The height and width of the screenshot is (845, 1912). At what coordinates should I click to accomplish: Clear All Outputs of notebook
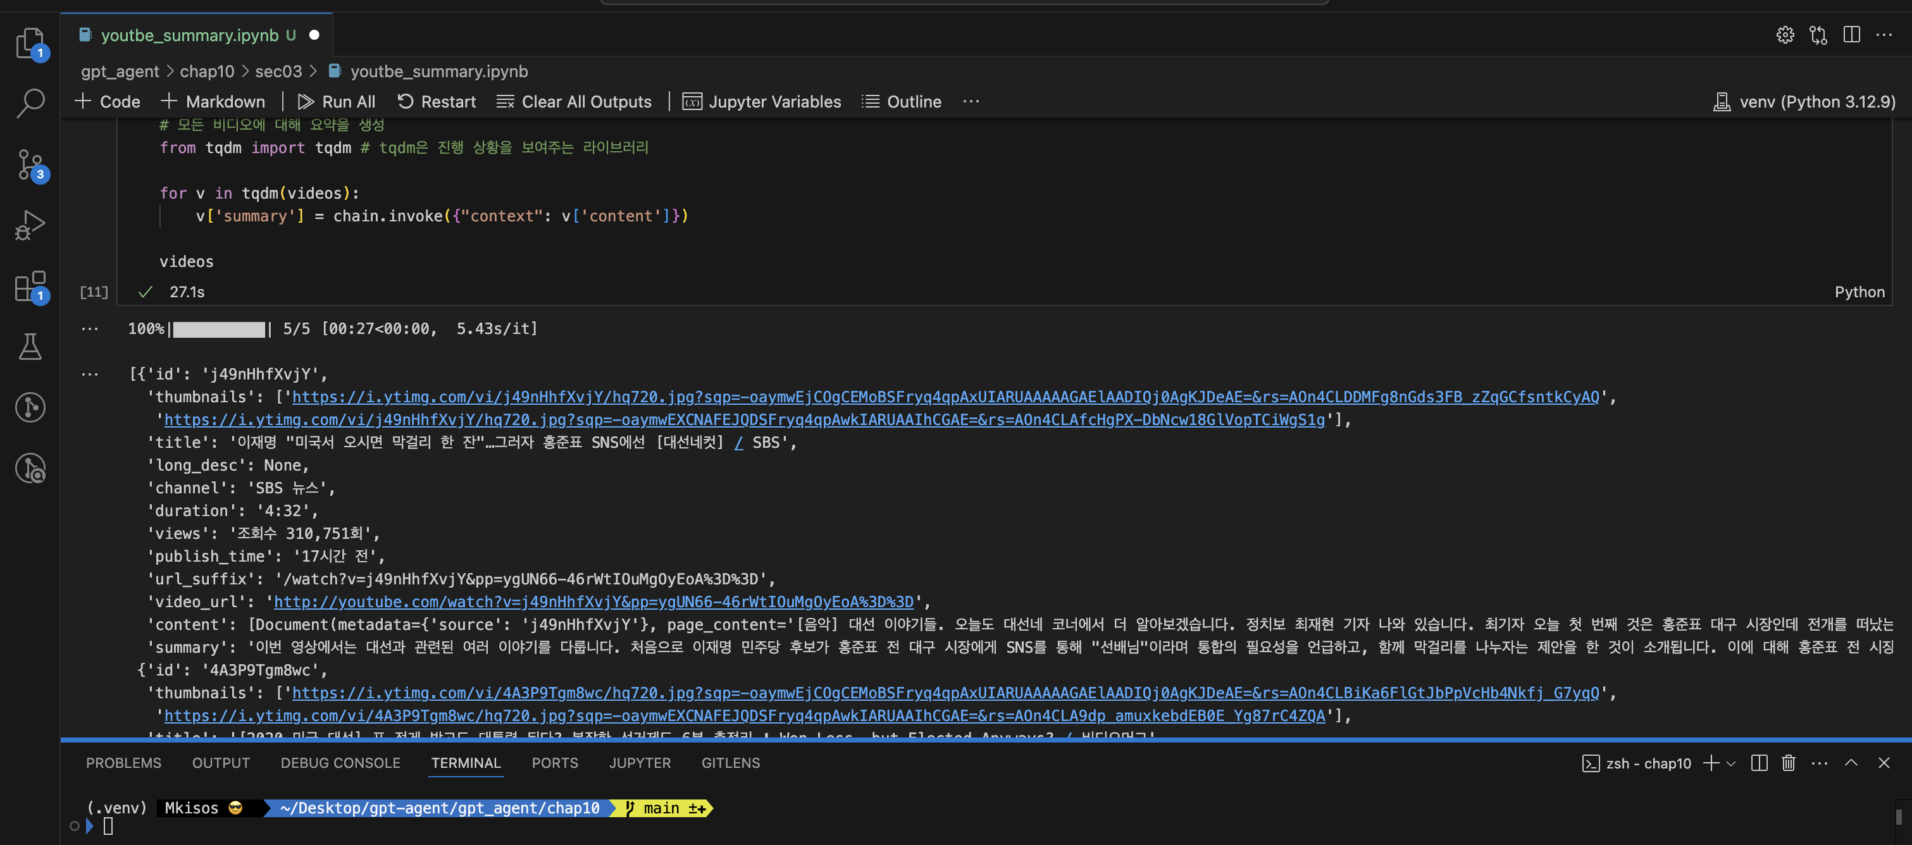point(574,102)
